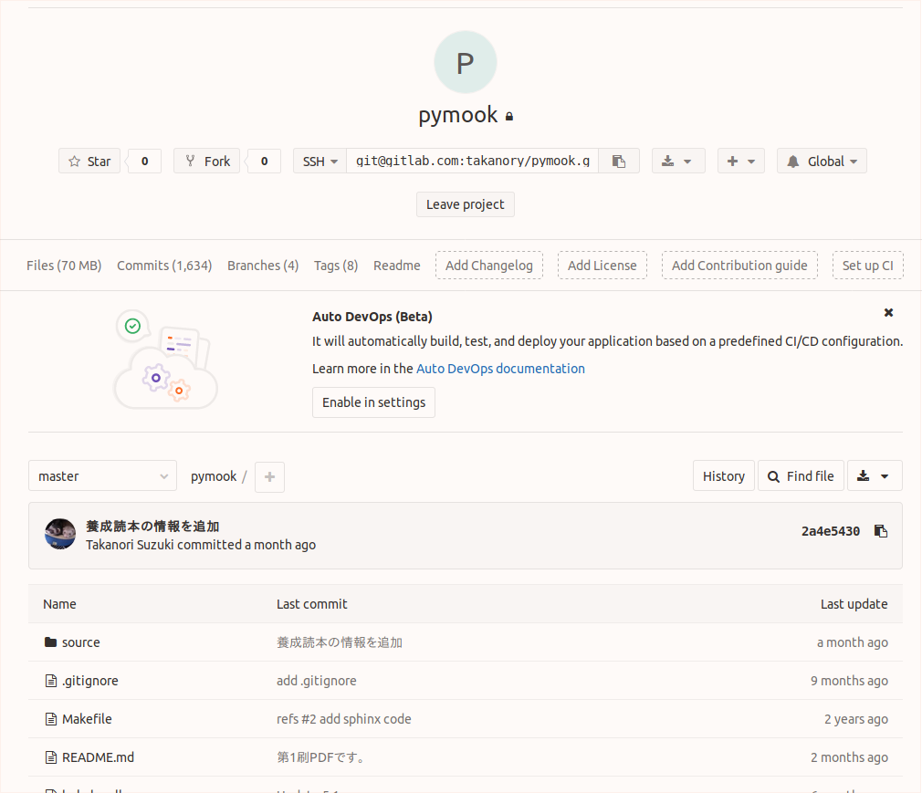Click Takanori Suzuki's commit avatar
Screen dimensions: 922x793
point(60,535)
